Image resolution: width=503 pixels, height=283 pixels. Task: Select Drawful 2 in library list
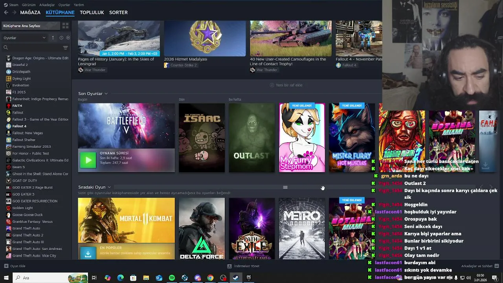point(37,65)
